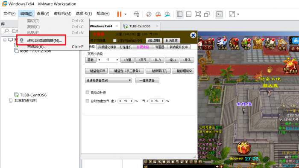Click the 组队跟随 button
The height and width of the screenshot is (168, 299).
click(154, 41)
